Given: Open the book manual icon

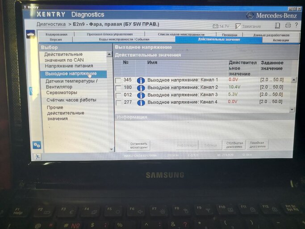Looking at the screenshot, I should (x=277, y=25).
